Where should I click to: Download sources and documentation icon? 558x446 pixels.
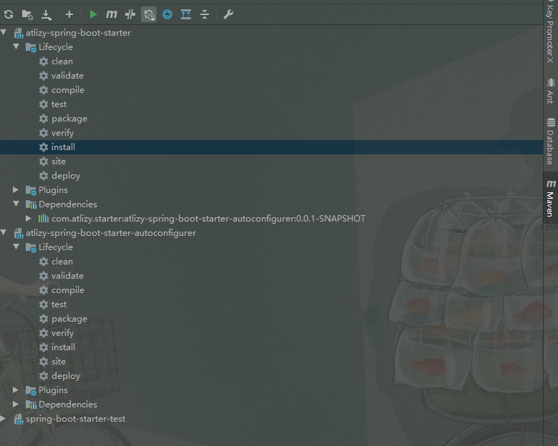[46, 14]
